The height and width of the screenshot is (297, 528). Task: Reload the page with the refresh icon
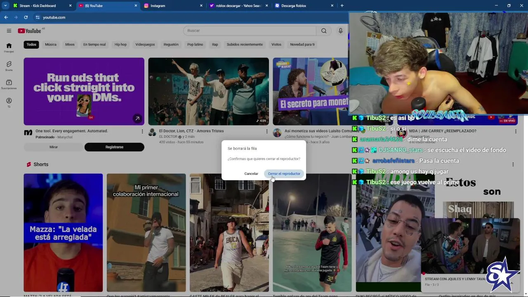tap(26, 17)
